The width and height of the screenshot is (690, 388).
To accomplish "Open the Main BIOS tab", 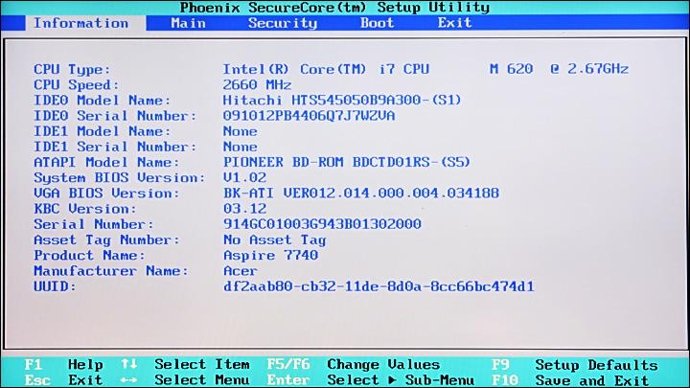I will 188,23.
